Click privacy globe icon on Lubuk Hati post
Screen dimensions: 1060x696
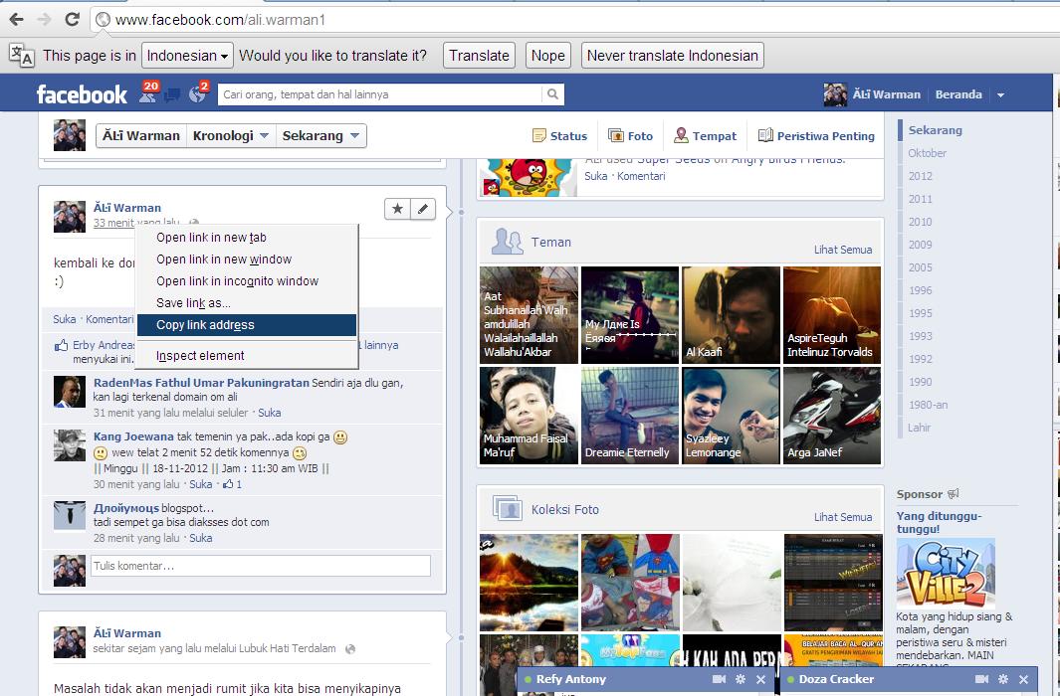[x=350, y=648]
